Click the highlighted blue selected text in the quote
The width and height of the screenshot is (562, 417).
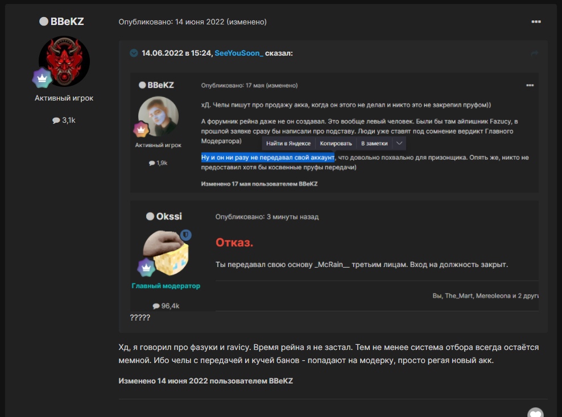click(x=267, y=157)
